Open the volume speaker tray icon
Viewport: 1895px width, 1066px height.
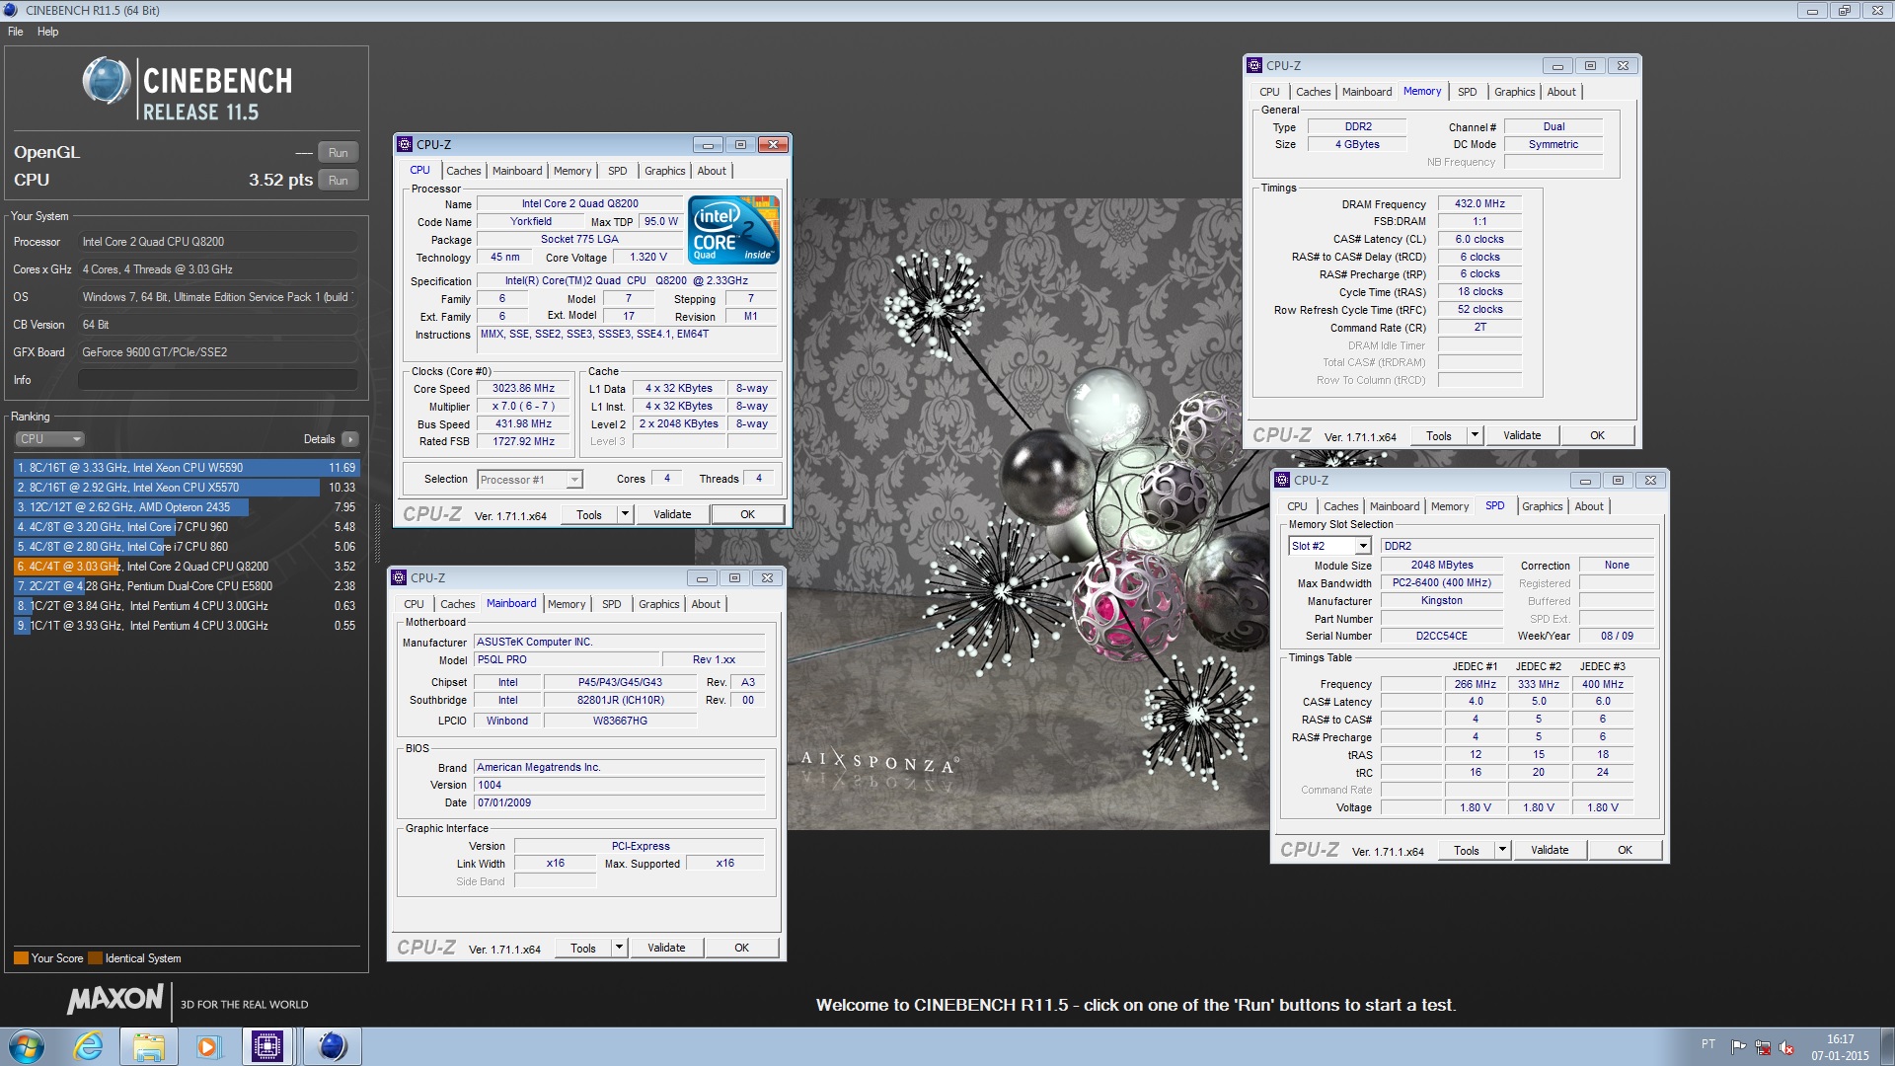click(1786, 1047)
